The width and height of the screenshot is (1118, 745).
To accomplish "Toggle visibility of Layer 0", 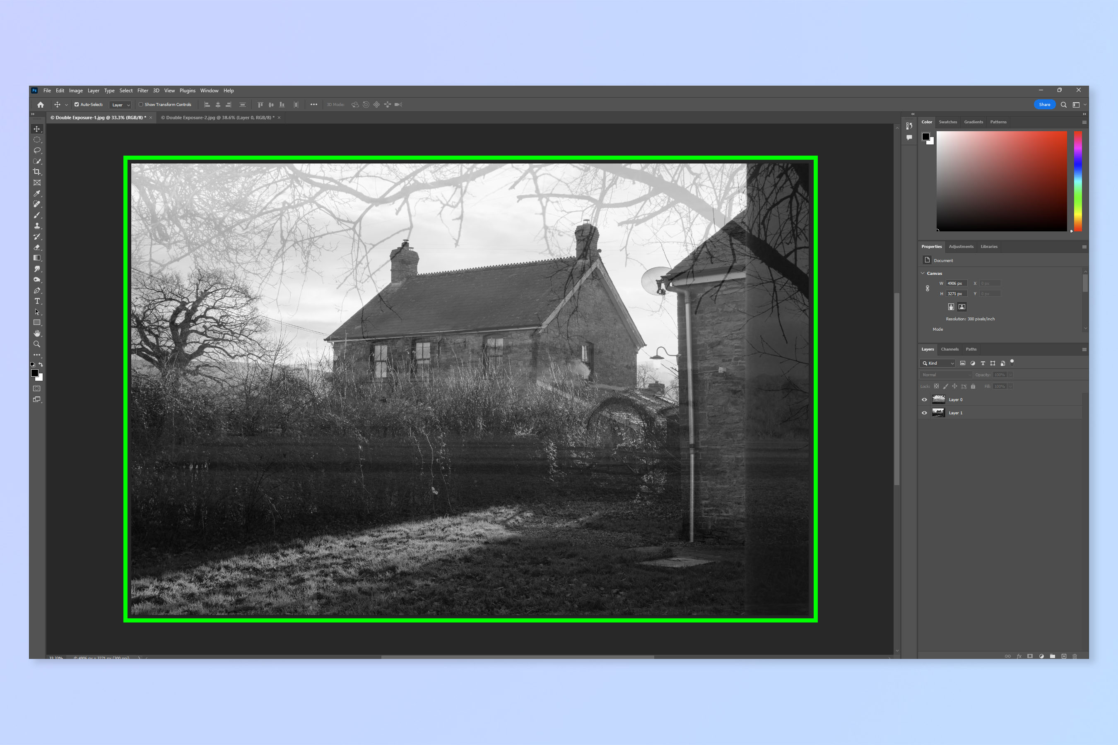I will pos(923,399).
